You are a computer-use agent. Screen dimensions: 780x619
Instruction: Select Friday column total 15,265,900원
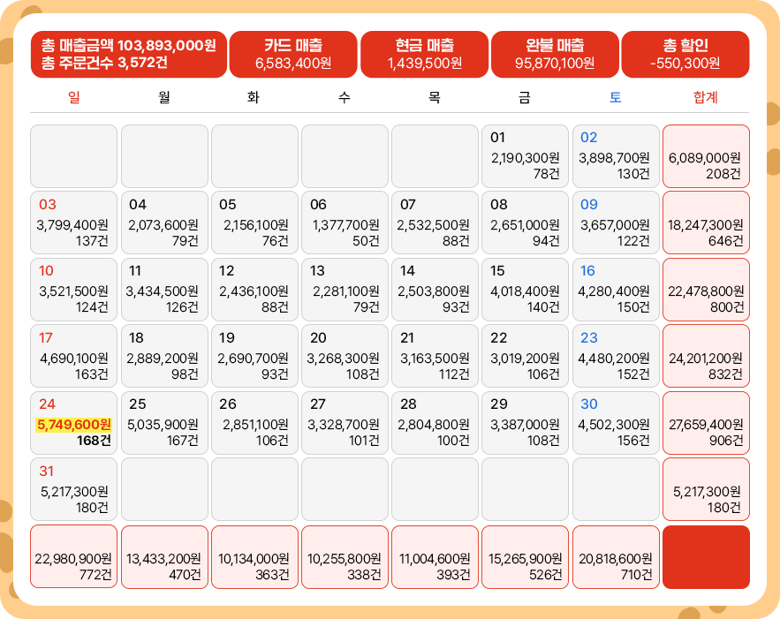[x=525, y=556]
